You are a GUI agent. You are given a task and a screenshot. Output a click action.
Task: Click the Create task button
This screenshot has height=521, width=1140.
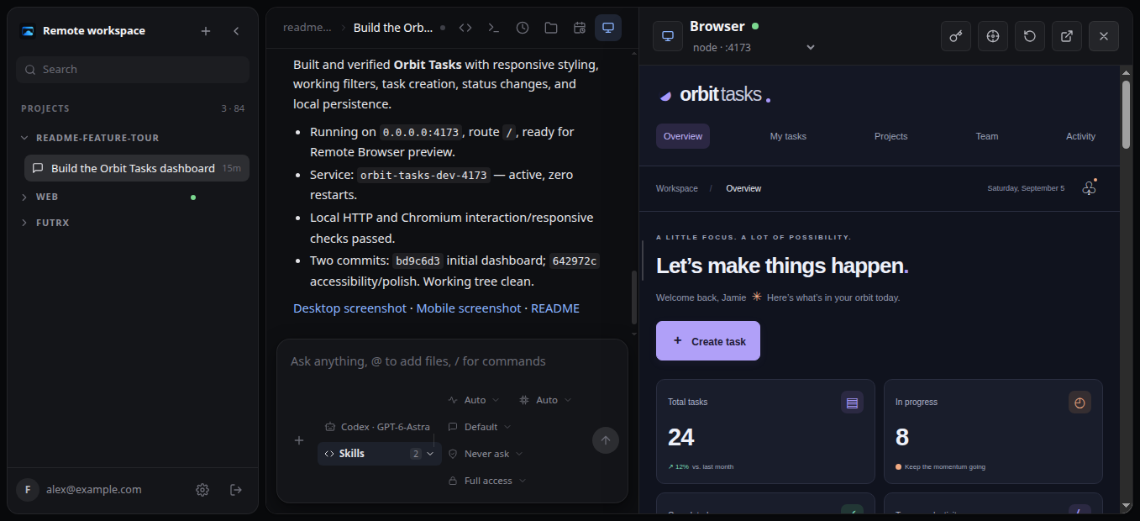click(x=708, y=341)
